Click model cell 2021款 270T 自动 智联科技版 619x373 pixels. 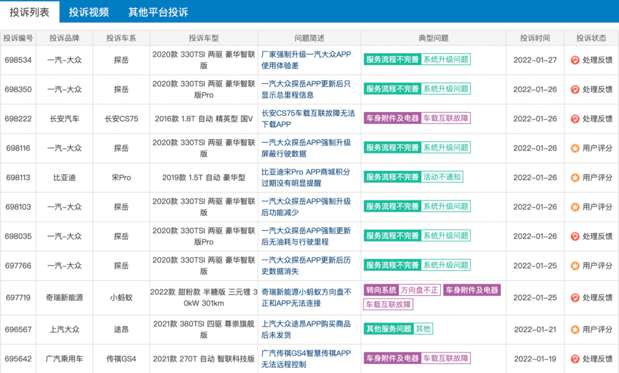(203, 359)
